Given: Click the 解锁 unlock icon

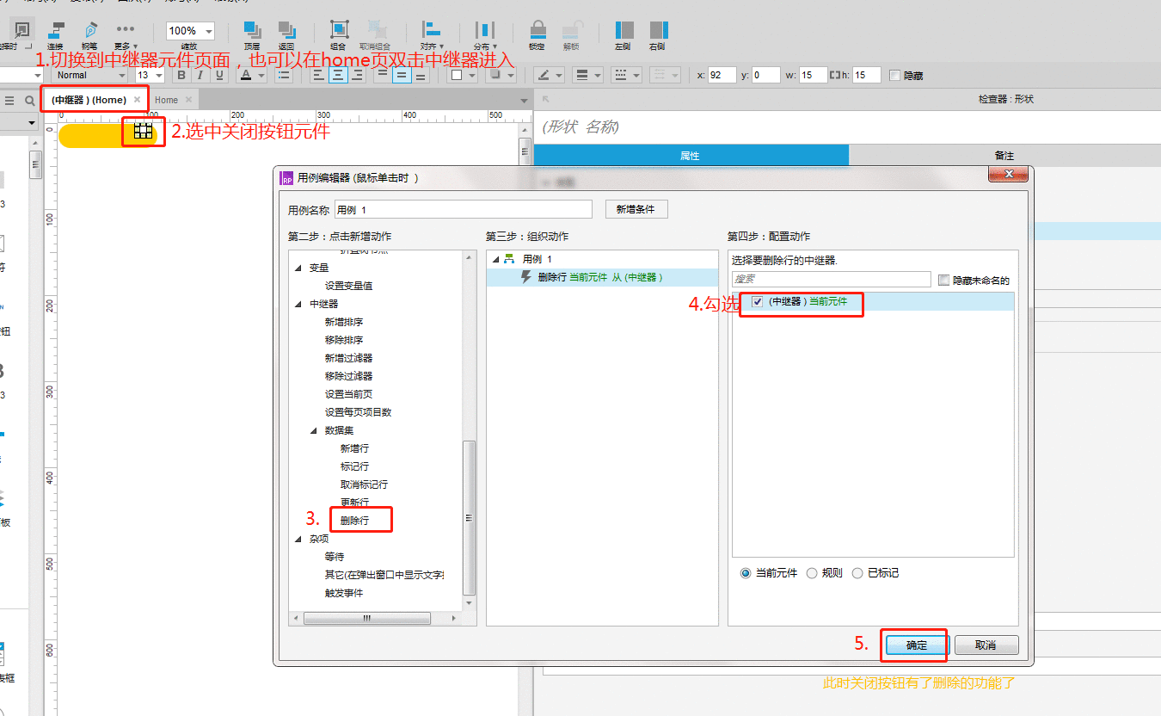Looking at the screenshot, I should coord(571,31).
